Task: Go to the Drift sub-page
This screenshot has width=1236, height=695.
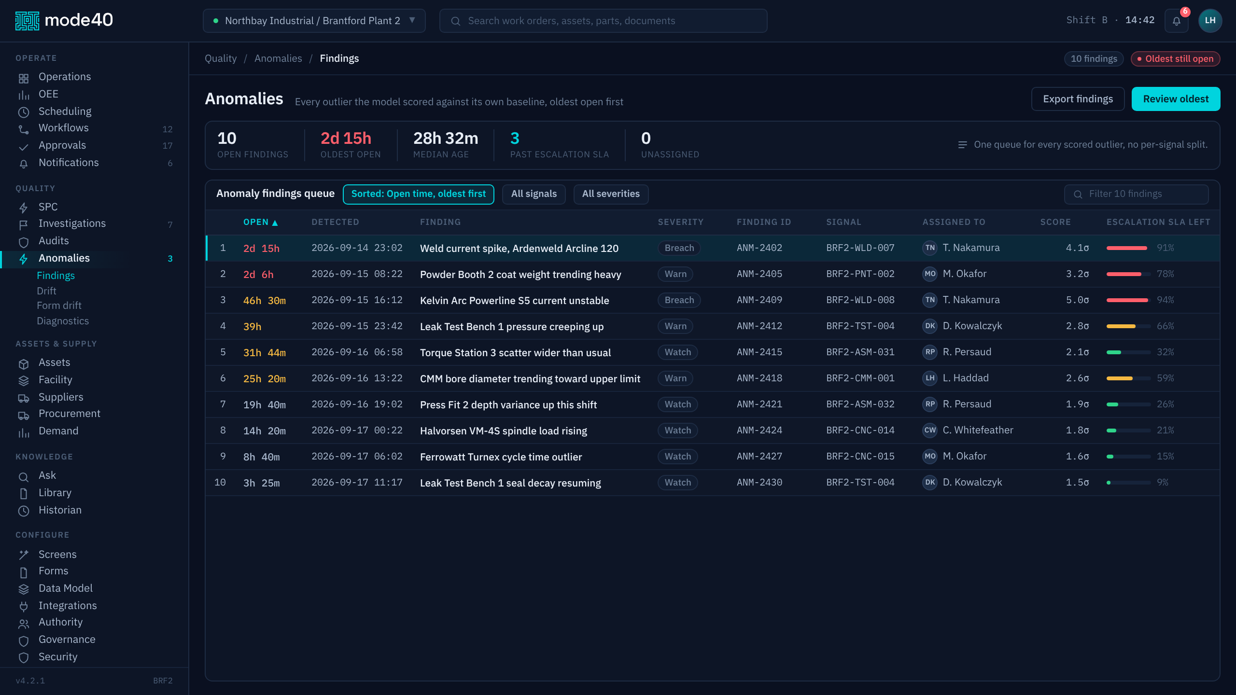Action: pyautogui.click(x=46, y=291)
